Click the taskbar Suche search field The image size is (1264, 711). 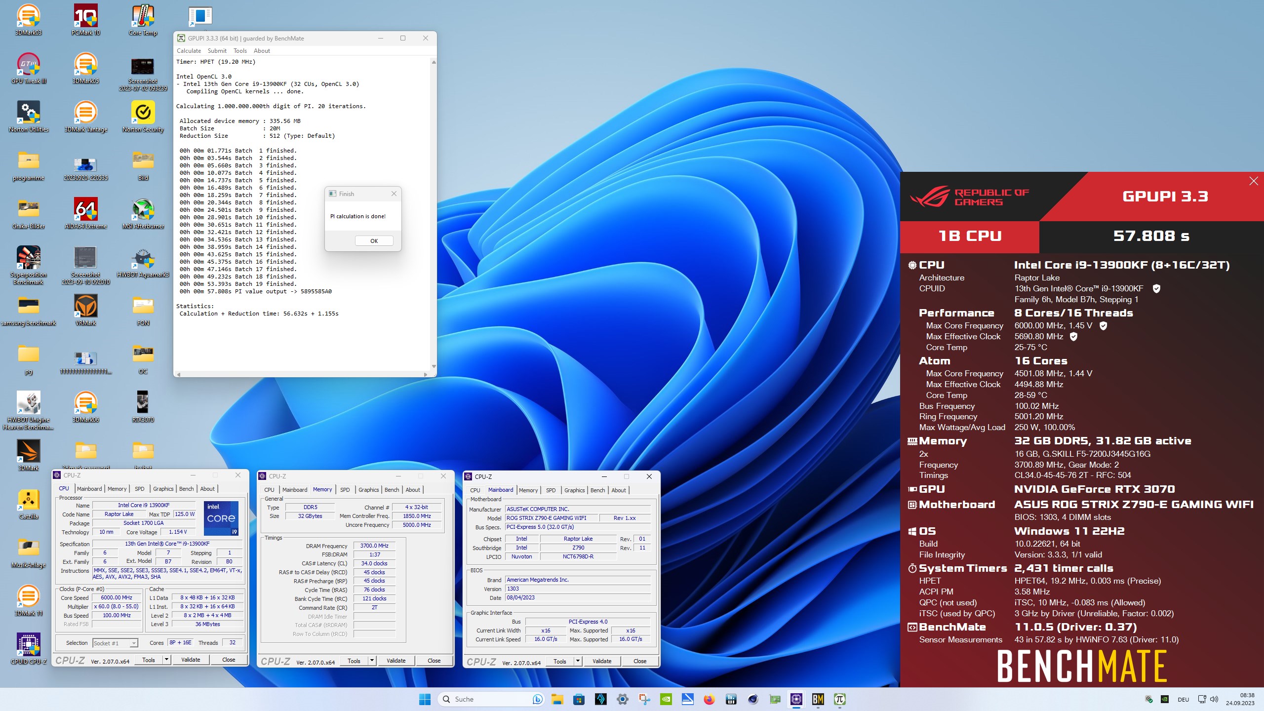pyautogui.click(x=491, y=699)
